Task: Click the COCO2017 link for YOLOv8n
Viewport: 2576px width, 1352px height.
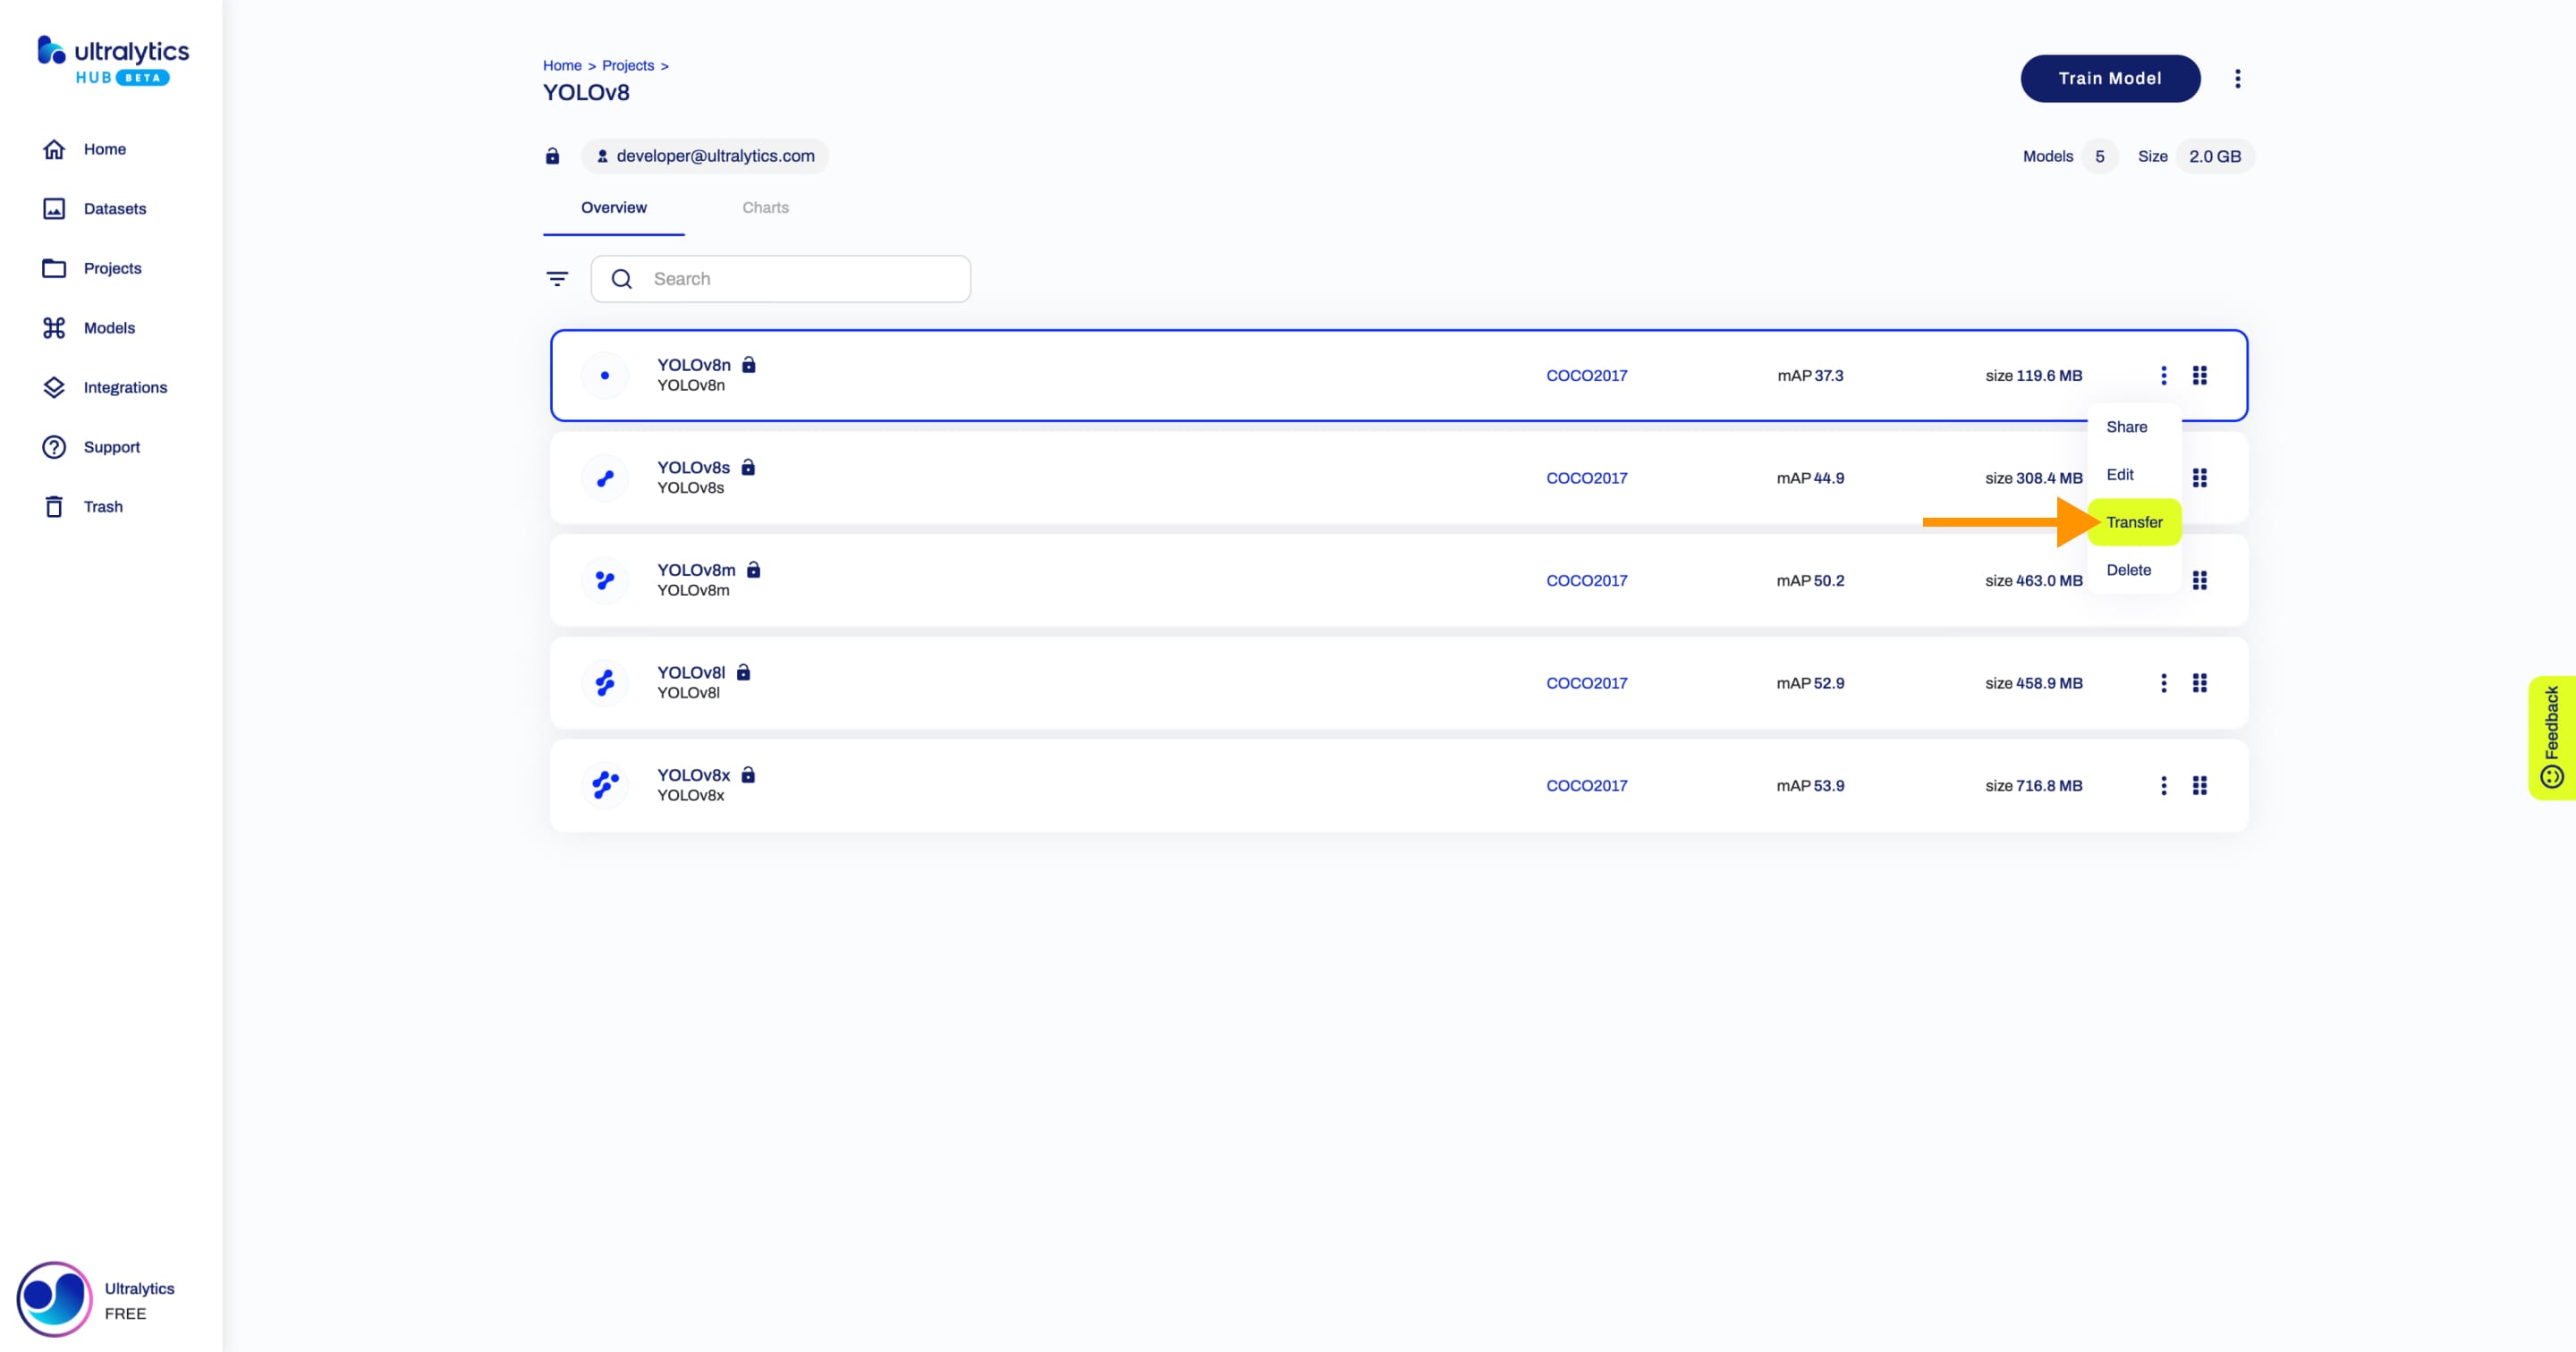Action: 1586,375
